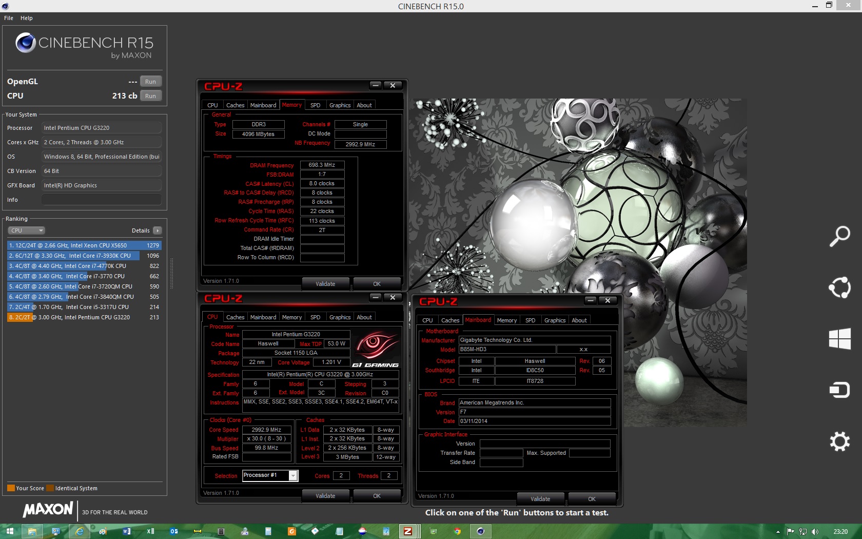862x539 pixels.
Task: Run the CPU benchmark
Action: tap(150, 96)
